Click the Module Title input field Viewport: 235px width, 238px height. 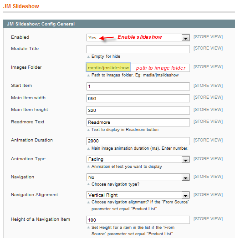coord(138,49)
